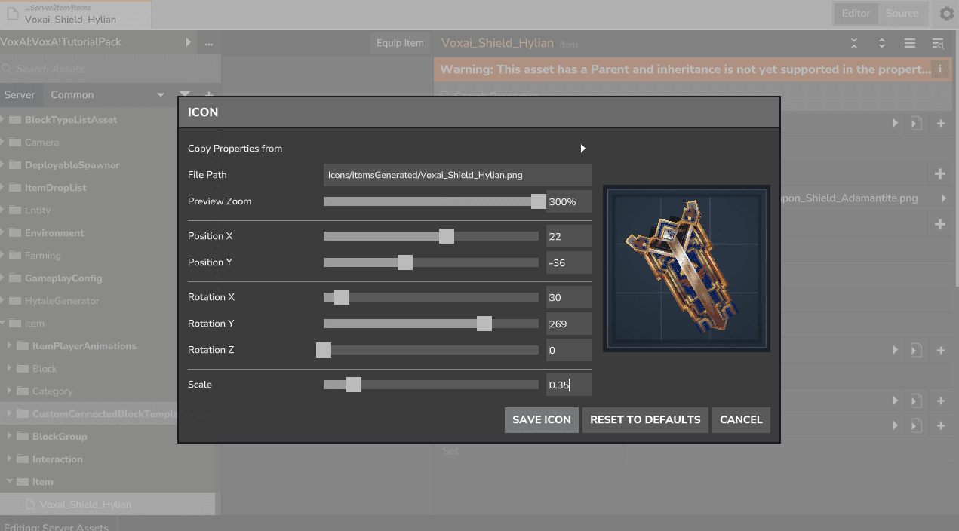959x531 pixels.
Task: Click the expand all properties icon
Action: coord(881,44)
